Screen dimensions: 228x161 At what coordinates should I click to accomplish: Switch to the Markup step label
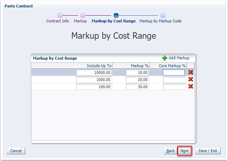coord(80,21)
